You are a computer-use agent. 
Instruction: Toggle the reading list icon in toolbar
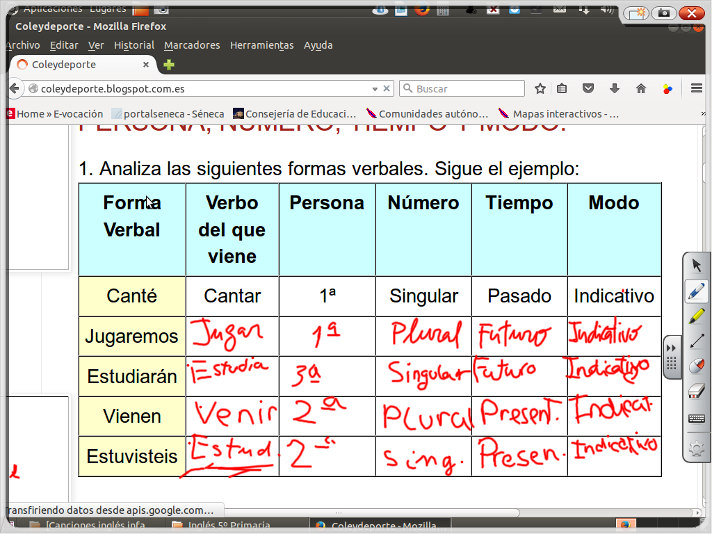562,88
